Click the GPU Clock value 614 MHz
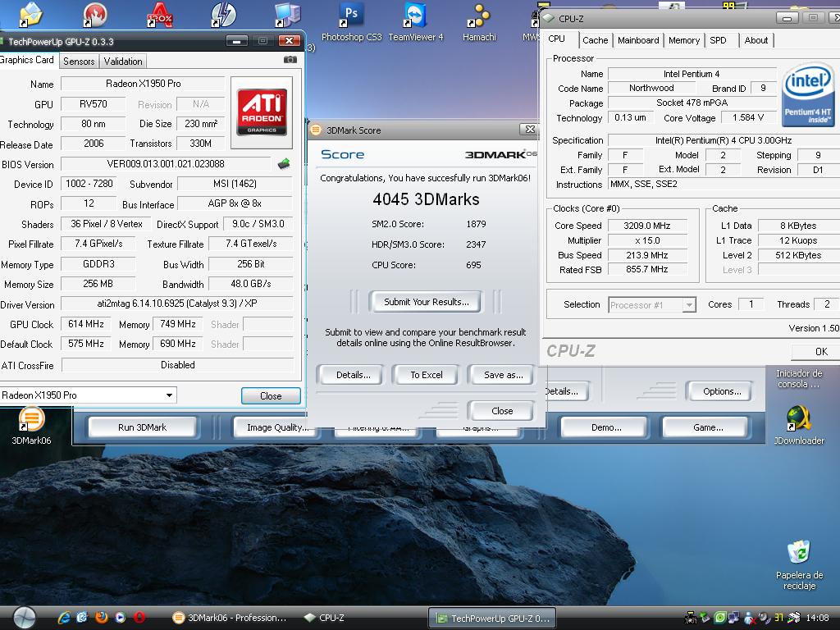 (x=85, y=324)
